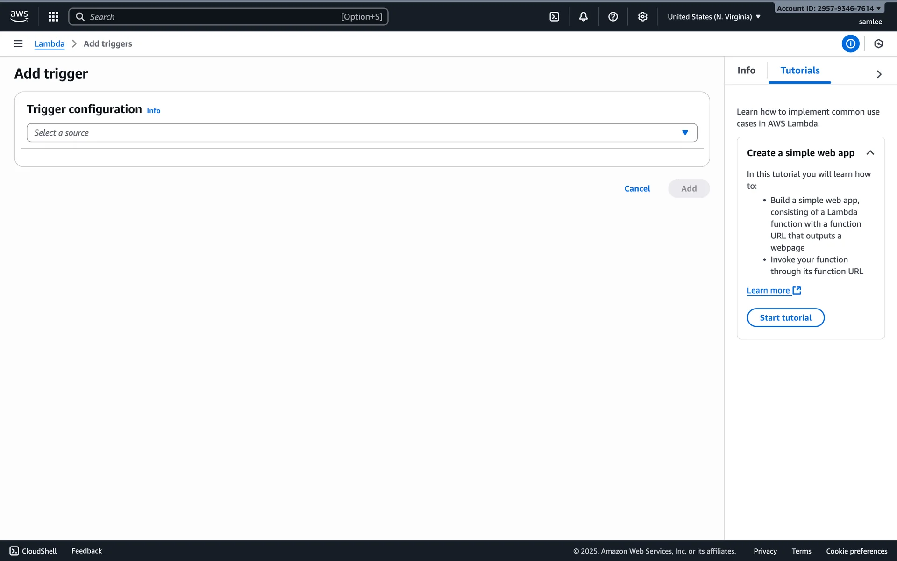Click the hexagon icon beside info button

point(878,43)
